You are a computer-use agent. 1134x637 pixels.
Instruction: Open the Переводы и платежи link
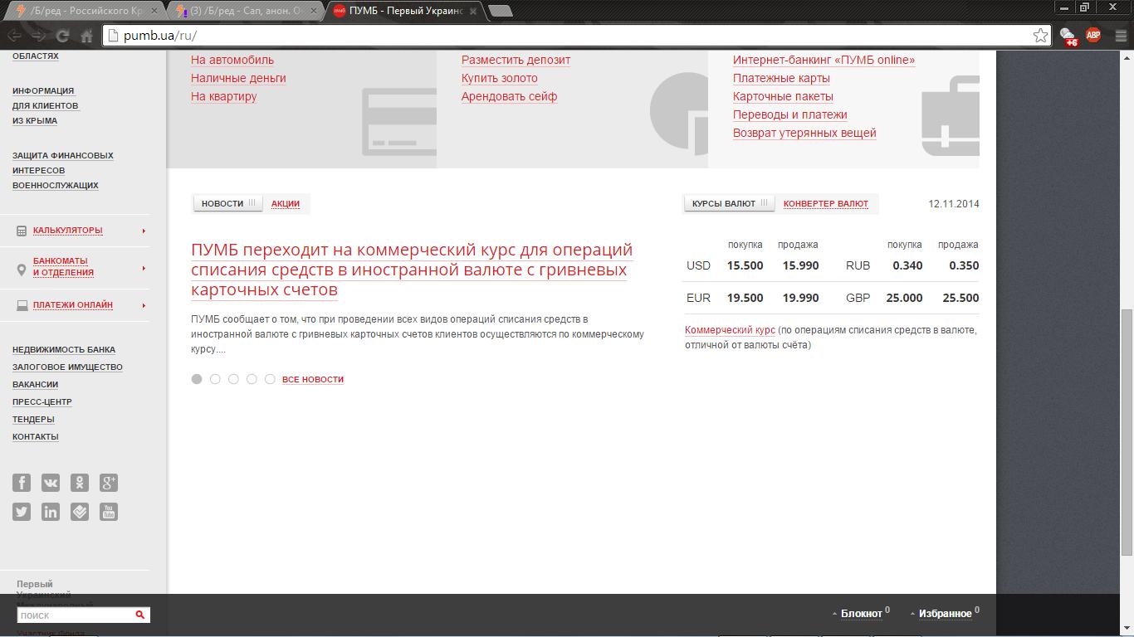[x=790, y=114]
